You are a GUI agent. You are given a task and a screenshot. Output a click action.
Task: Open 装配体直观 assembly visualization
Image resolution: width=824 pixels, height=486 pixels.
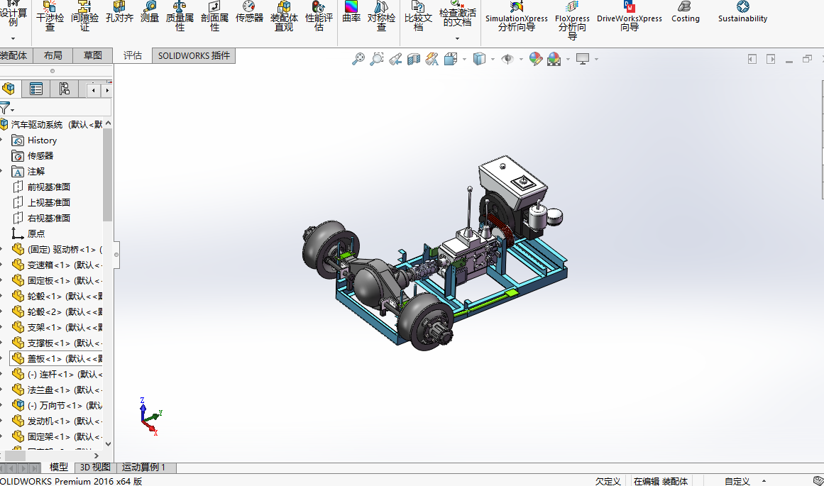pyautogui.click(x=284, y=16)
